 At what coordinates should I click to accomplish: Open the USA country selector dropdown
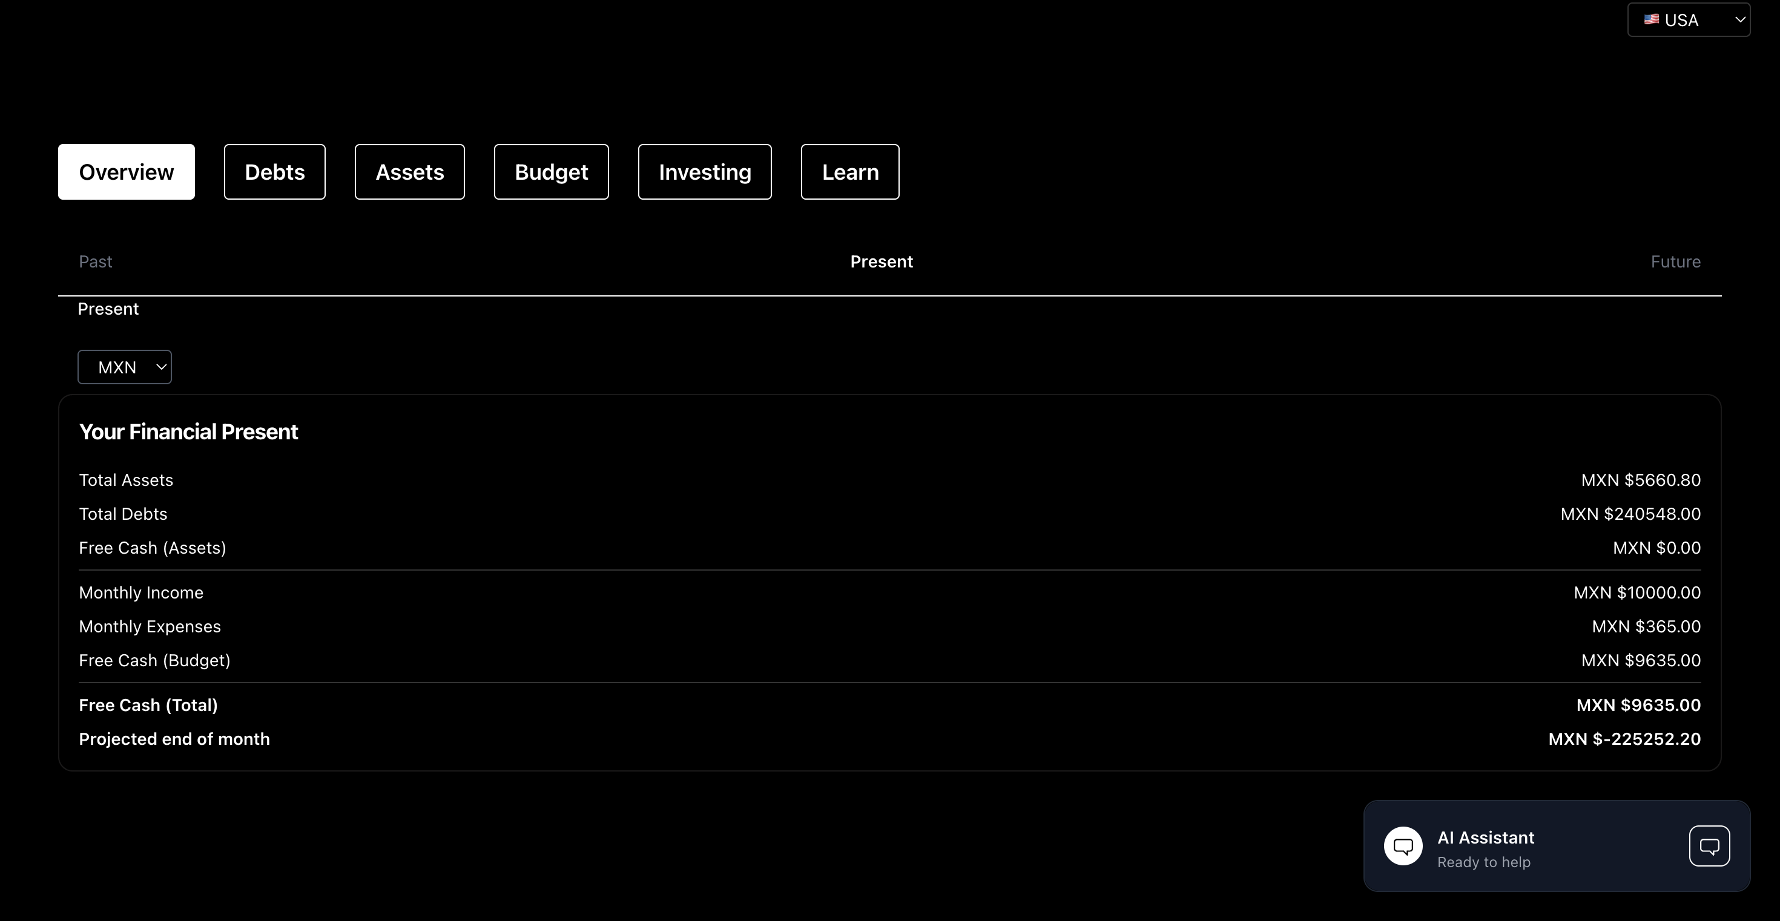(1689, 20)
